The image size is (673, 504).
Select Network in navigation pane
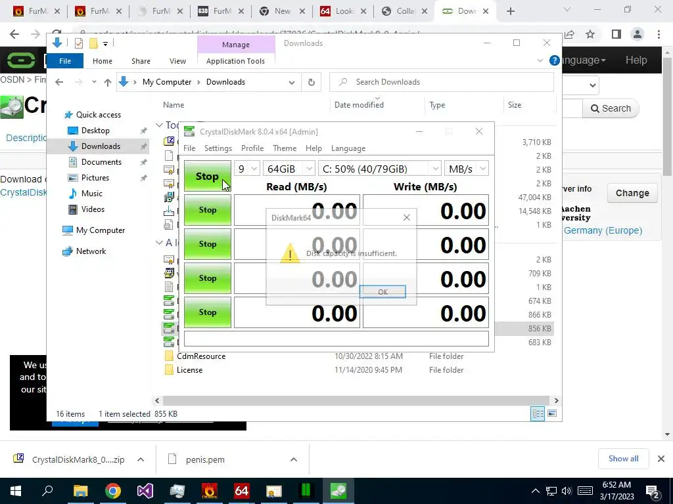point(91,251)
